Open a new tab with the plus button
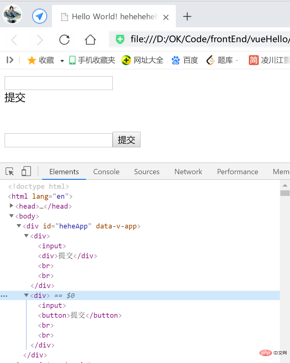 pyautogui.click(x=187, y=17)
